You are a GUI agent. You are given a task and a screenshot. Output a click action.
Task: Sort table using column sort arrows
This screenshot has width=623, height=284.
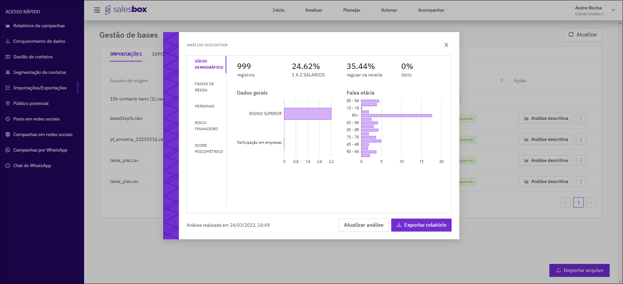[x=502, y=81]
